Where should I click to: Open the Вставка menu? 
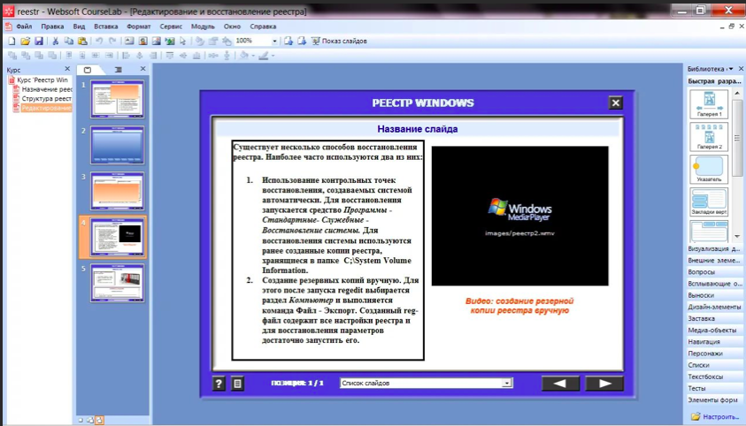coord(105,27)
